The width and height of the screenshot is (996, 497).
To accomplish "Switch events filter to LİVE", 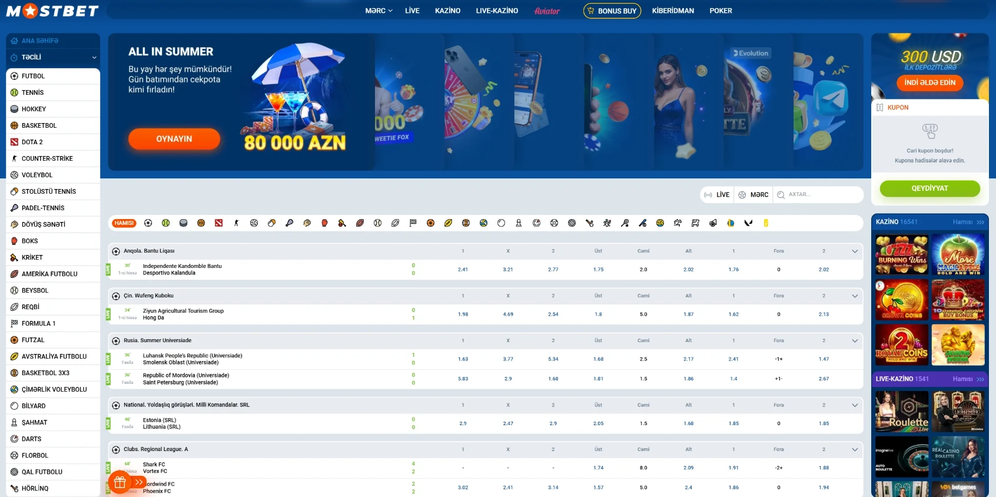I will click(x=717, y=195).
